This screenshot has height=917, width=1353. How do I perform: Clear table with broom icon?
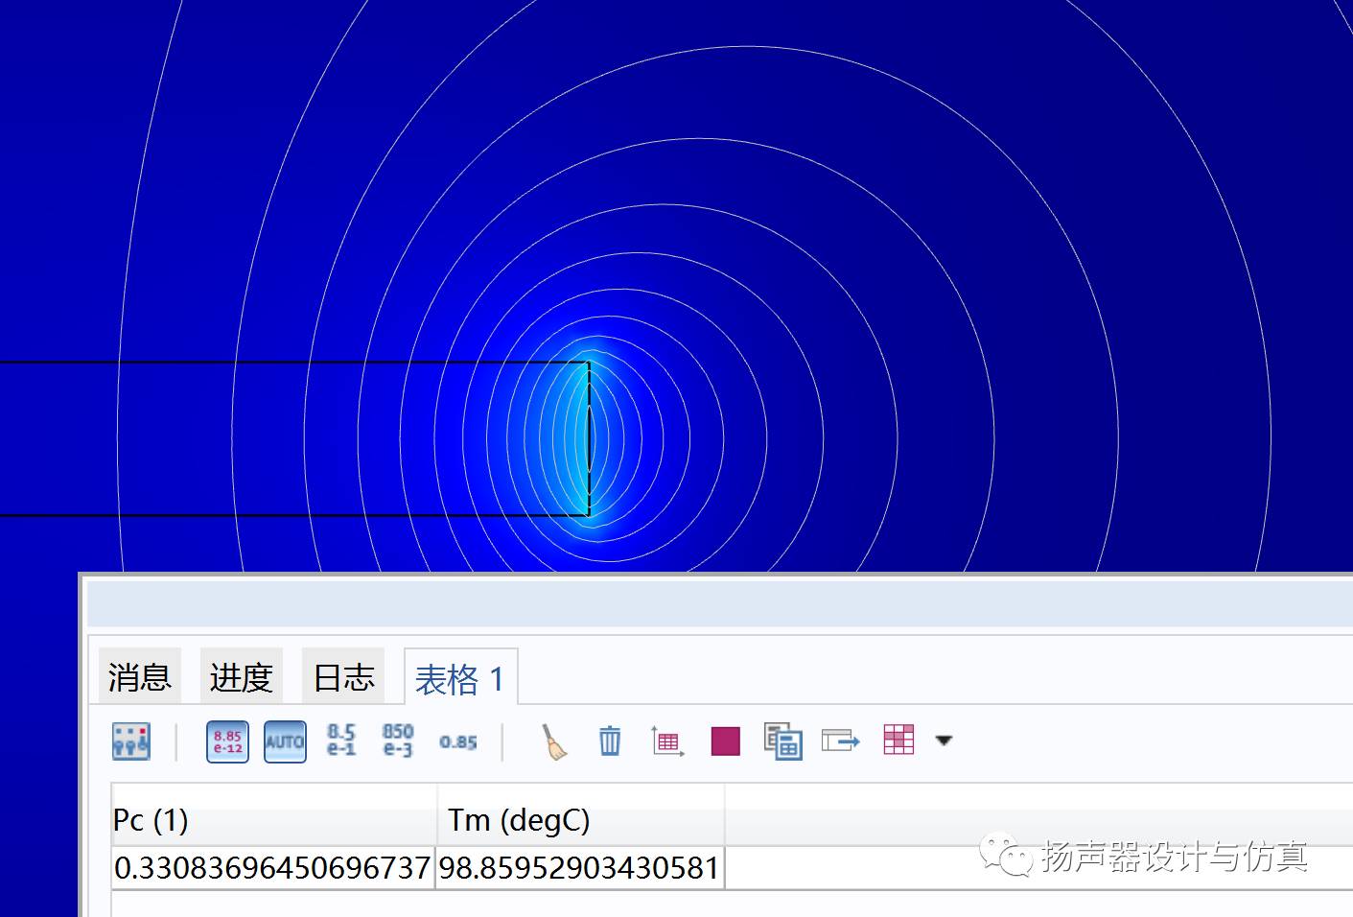554,741
